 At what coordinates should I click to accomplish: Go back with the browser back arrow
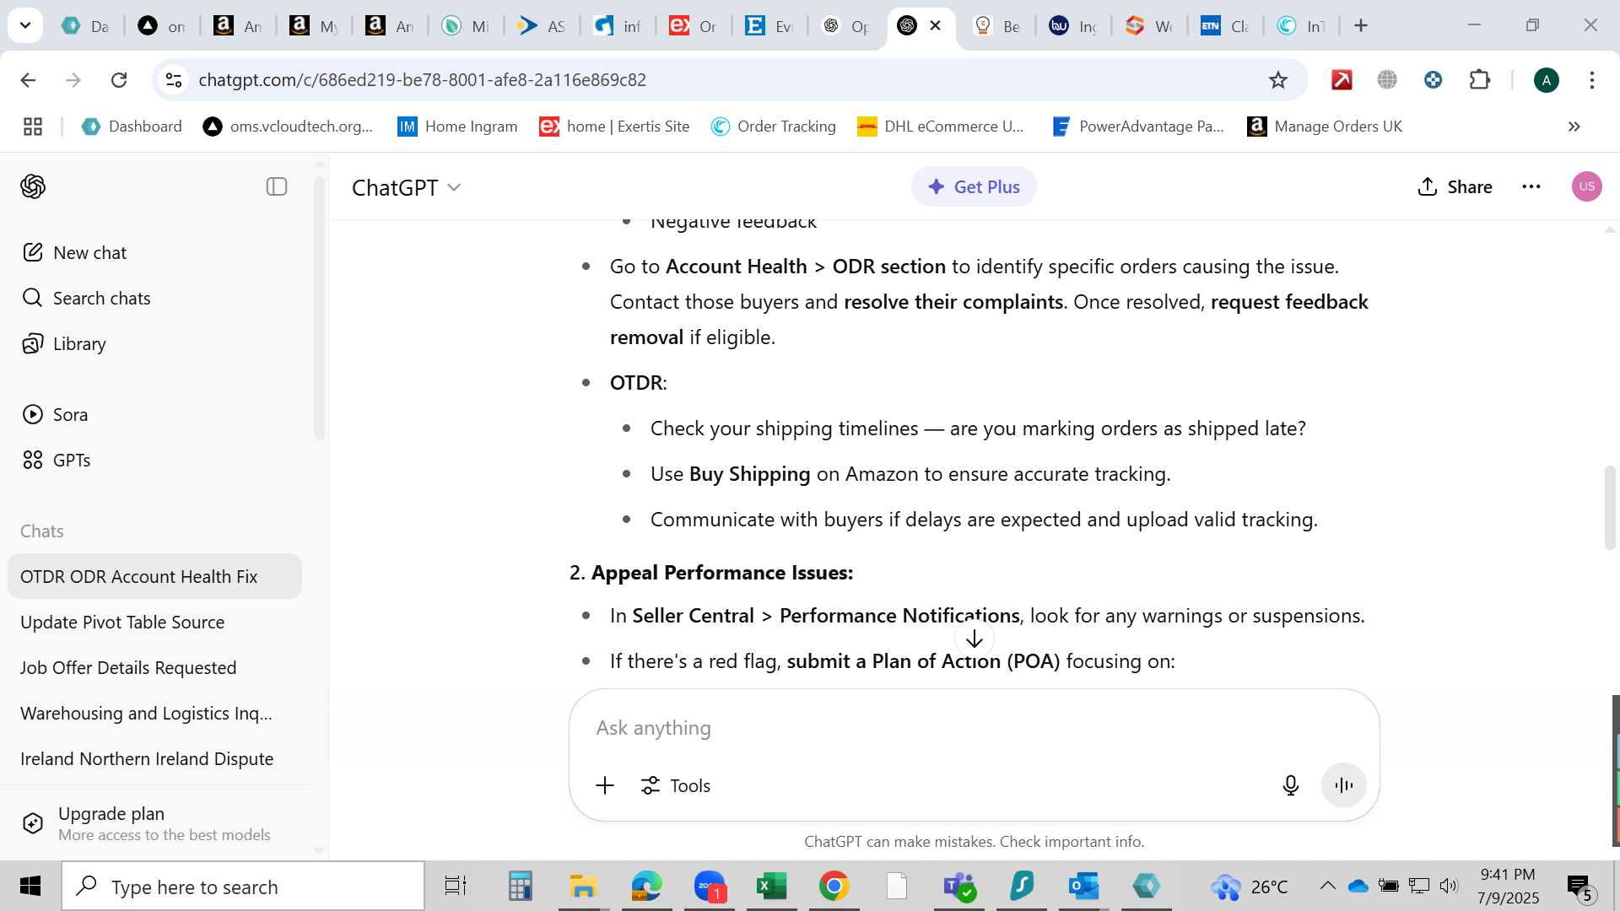pos(28,79)
